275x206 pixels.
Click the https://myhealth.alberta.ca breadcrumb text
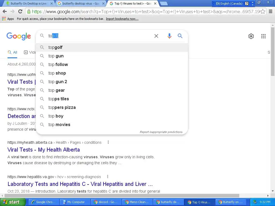[30, 142]
